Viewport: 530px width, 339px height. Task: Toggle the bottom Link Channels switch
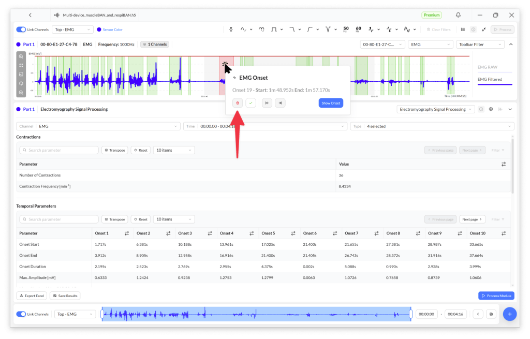(x=21, y=314)
